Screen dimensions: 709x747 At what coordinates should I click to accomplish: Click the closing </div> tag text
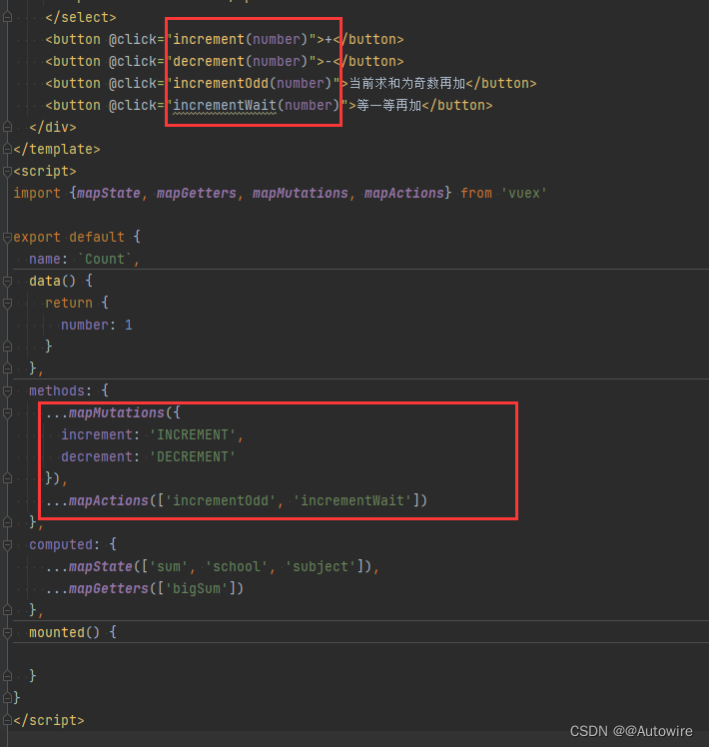click(x=53, y=127)
